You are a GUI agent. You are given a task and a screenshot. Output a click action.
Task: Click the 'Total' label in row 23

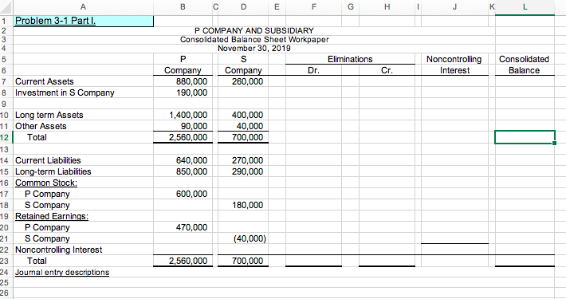coord(37,261)
